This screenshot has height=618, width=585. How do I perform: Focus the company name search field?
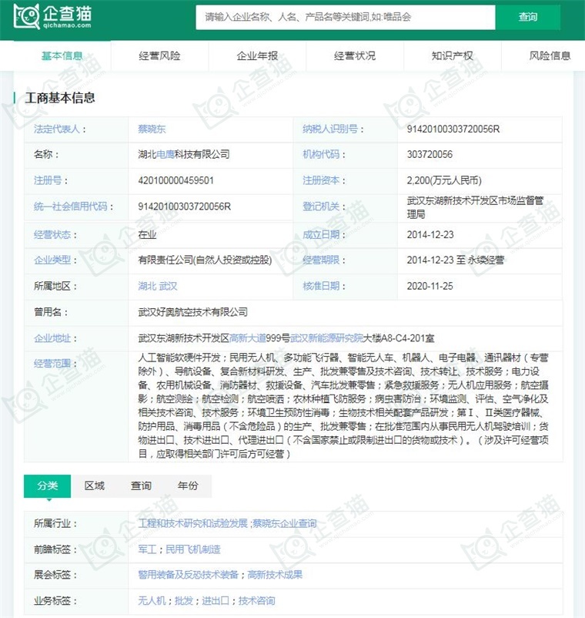point(346,17)
